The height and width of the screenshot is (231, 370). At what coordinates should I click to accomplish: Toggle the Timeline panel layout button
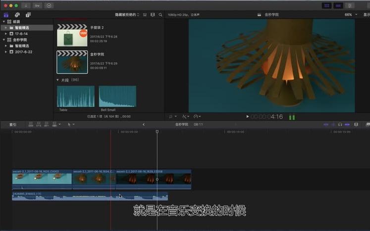338,5
